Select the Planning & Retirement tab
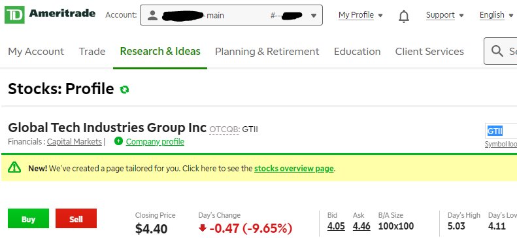Screen dimensions: 517x238 pyautogui.click(x=267, y=52)
